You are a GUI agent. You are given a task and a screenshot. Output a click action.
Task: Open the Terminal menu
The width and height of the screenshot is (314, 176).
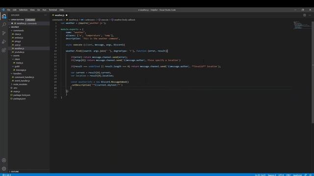(x=53, y=10)
